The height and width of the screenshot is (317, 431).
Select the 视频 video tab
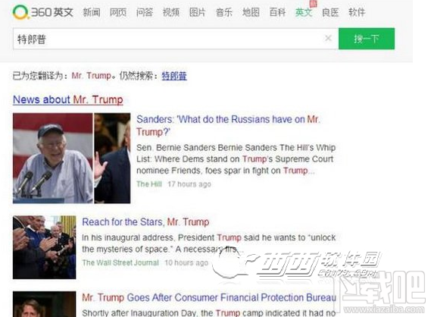pyautogui.click(x=171, y=12)
